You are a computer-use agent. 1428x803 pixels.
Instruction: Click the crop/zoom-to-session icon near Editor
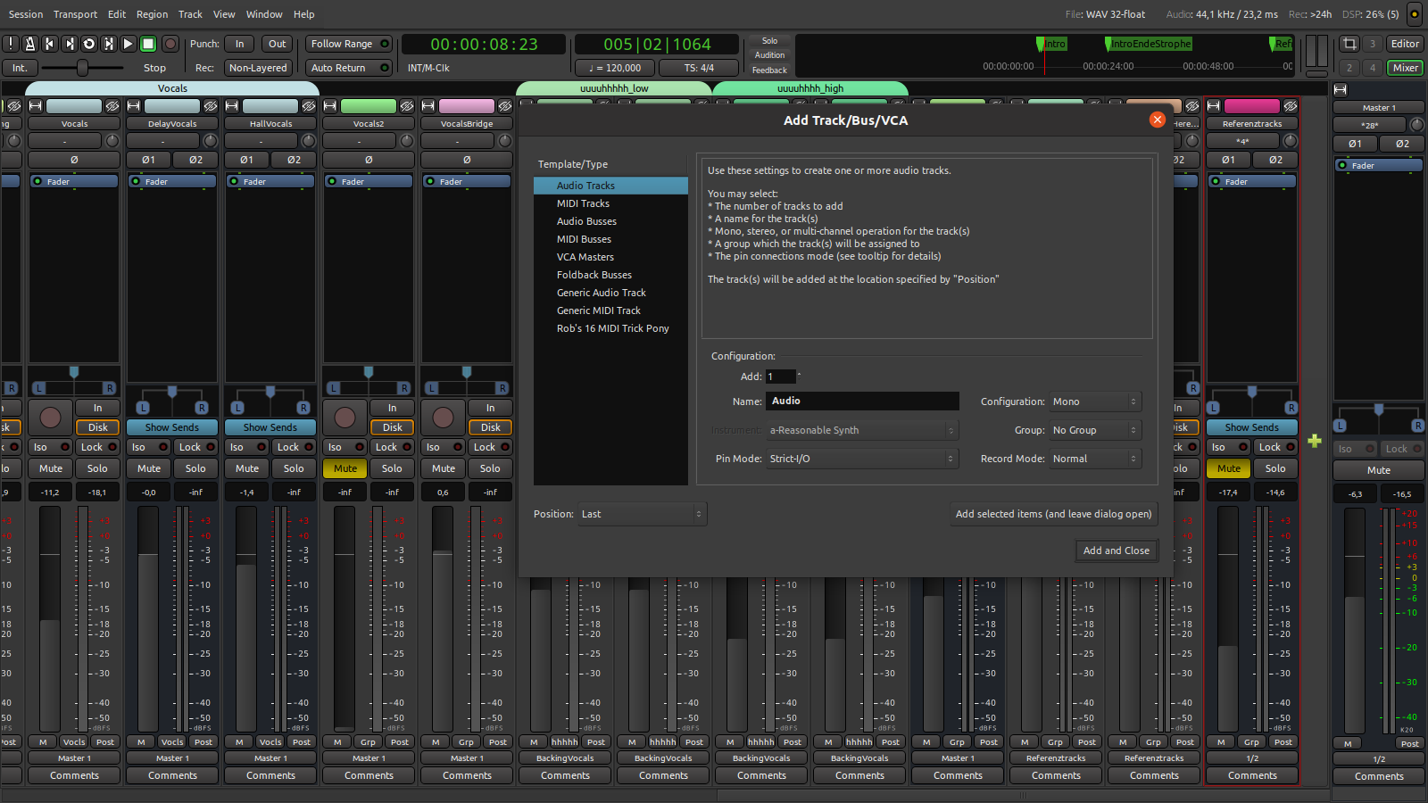[1349, 44]
